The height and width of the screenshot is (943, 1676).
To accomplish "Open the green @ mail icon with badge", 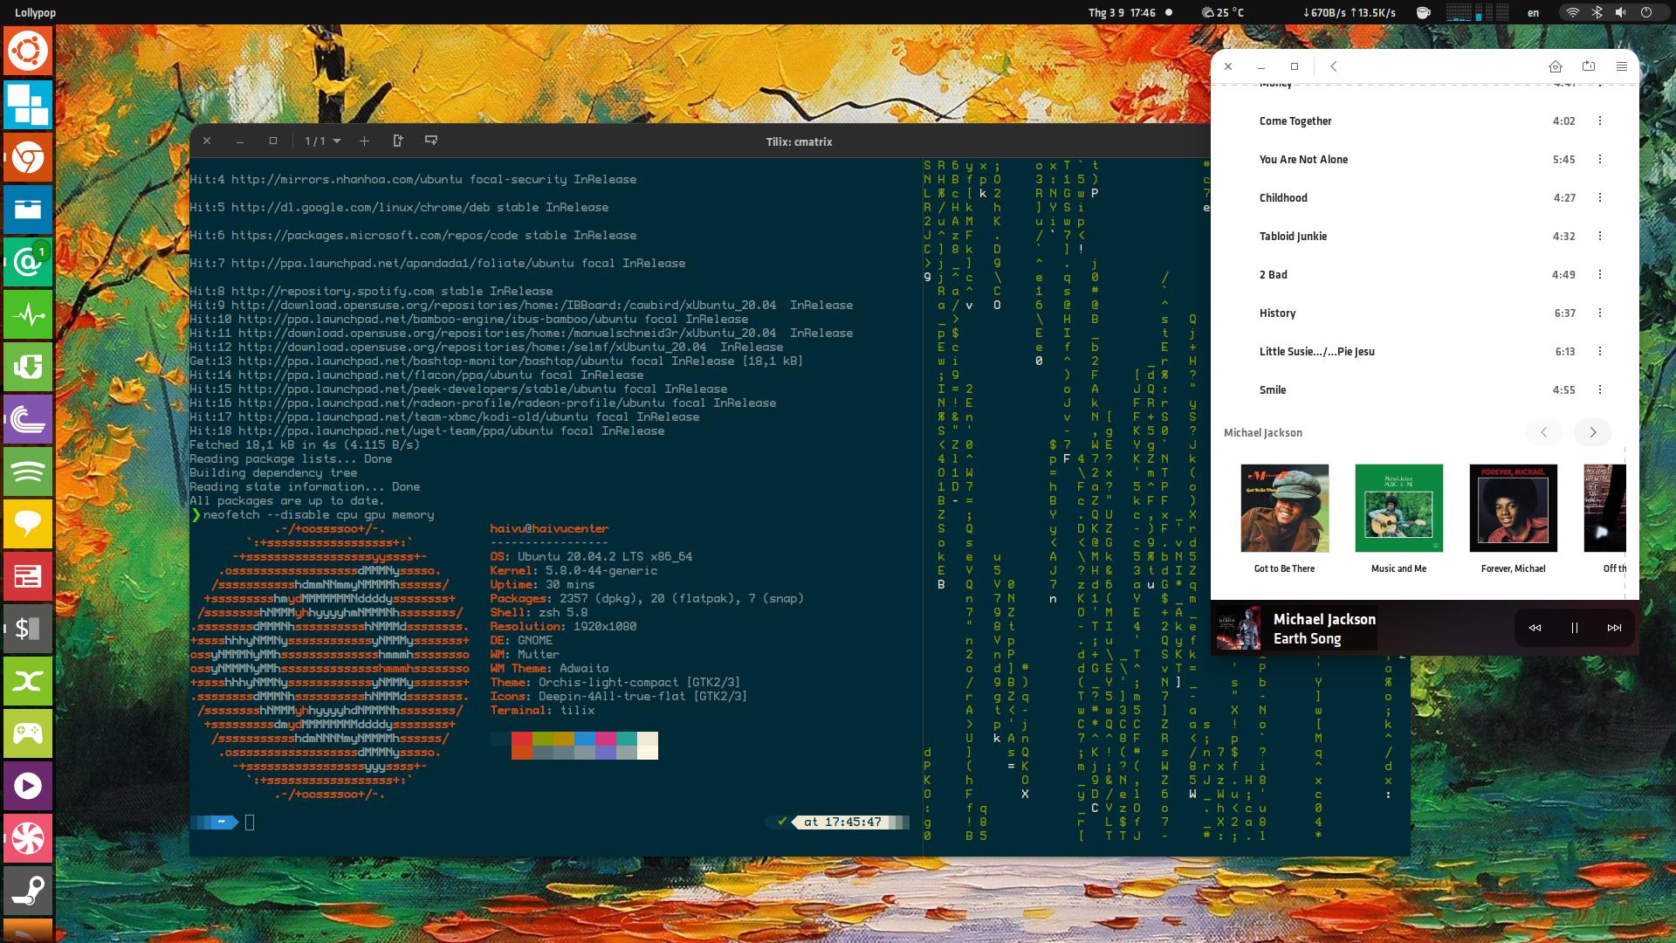I will (x=28, y=262).
